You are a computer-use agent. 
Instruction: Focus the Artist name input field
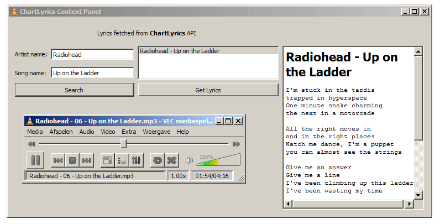(93, 54)
